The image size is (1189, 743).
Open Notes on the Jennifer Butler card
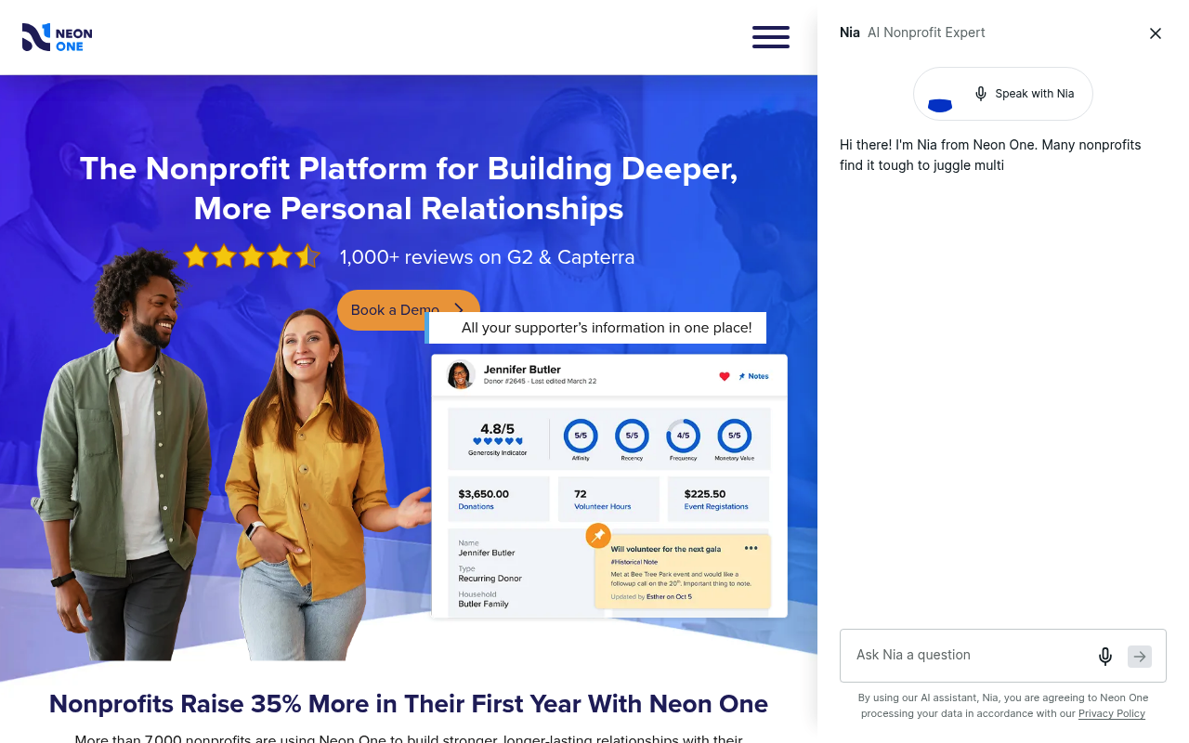click(754, 376)
